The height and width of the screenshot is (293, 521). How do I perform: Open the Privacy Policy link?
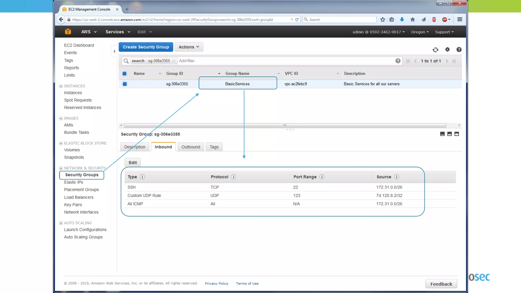216,283
